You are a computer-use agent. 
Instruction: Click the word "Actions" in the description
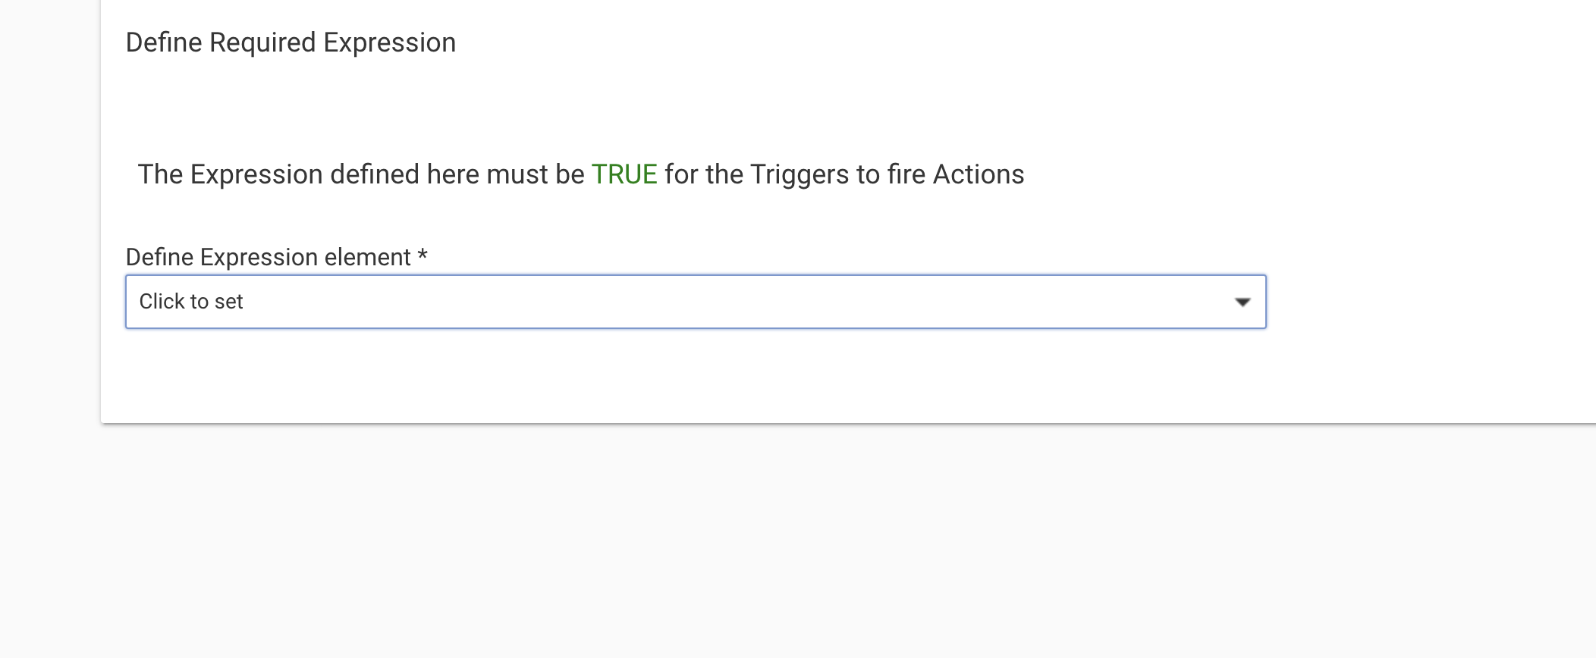tap(978, 174)
